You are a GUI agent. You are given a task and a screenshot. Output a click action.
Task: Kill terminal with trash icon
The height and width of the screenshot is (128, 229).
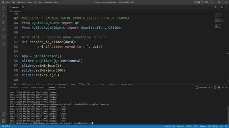click(x=219, y=87)
